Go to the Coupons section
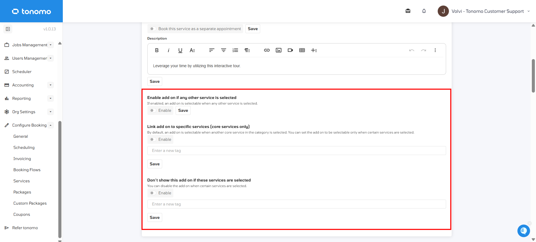The image size is (536, 242). pyautogui.click(x=21, y=214)
